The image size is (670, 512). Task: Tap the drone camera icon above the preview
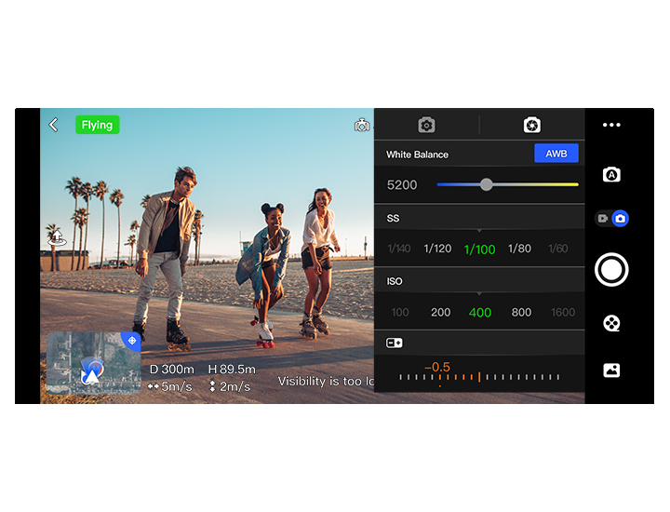(361, 126)
